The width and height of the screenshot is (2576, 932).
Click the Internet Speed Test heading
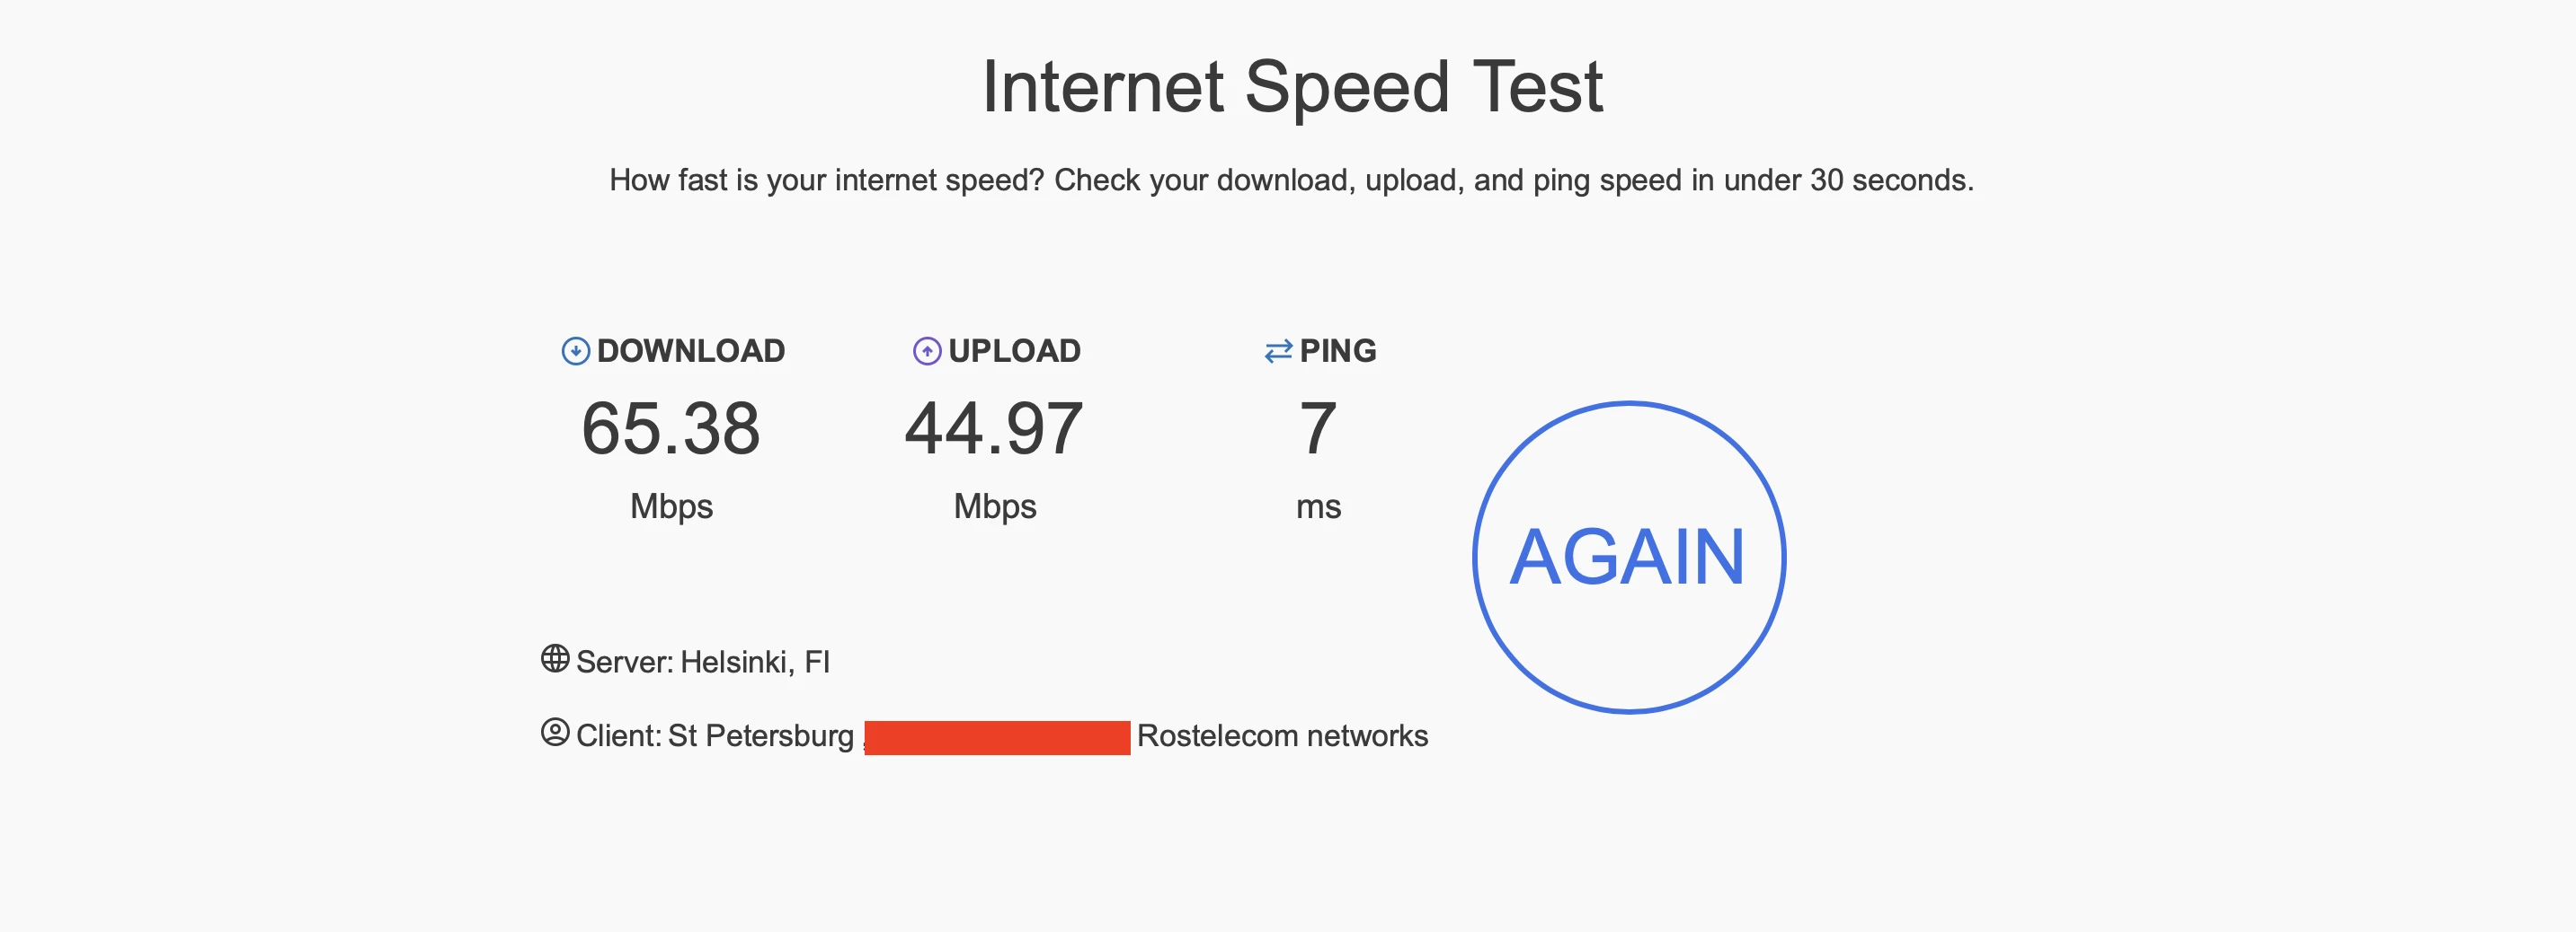tap(1292, 87)
